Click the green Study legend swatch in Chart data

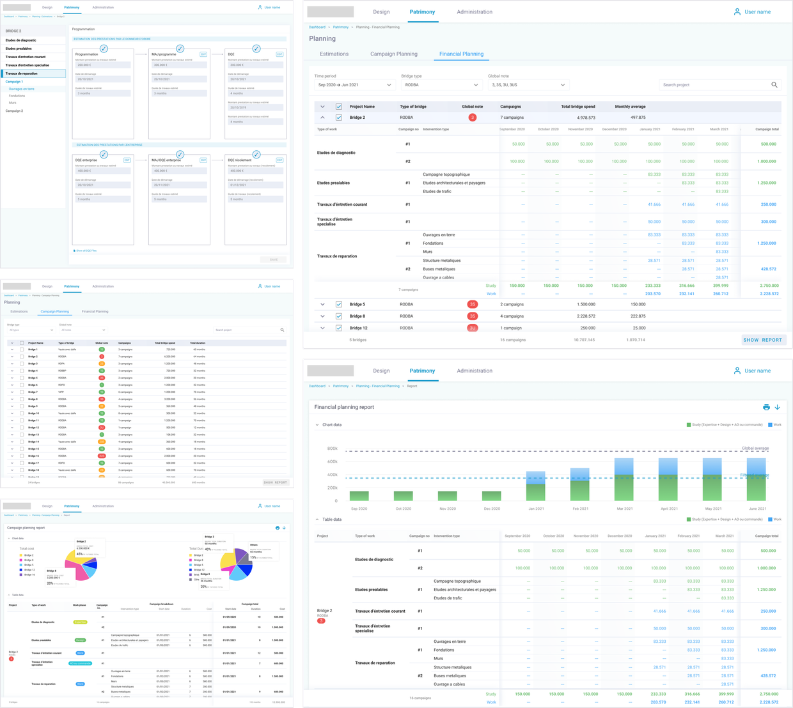point(688,425)
